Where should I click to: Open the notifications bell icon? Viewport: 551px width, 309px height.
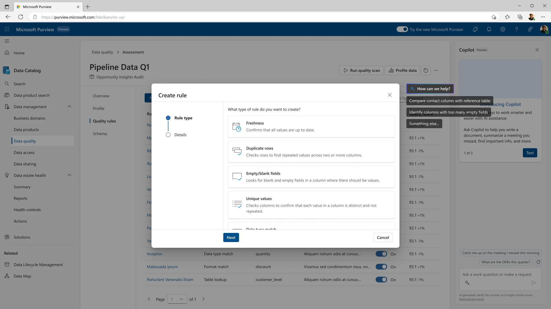tap(489, 29)
